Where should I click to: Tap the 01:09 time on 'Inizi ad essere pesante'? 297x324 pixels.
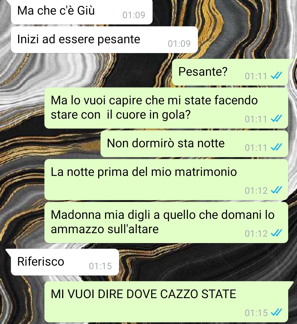(x=179, y=43)
